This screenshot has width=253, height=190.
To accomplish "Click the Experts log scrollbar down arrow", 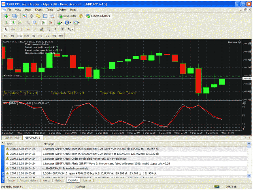I will tap(249, 176).
